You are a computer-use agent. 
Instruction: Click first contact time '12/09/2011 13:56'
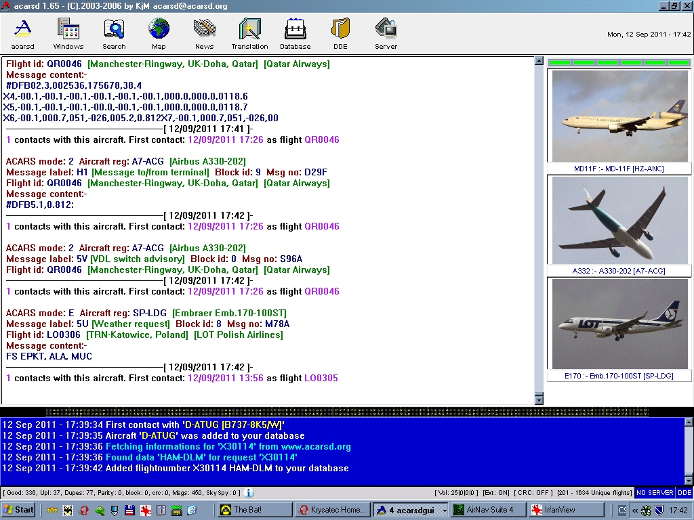(226, 378)
